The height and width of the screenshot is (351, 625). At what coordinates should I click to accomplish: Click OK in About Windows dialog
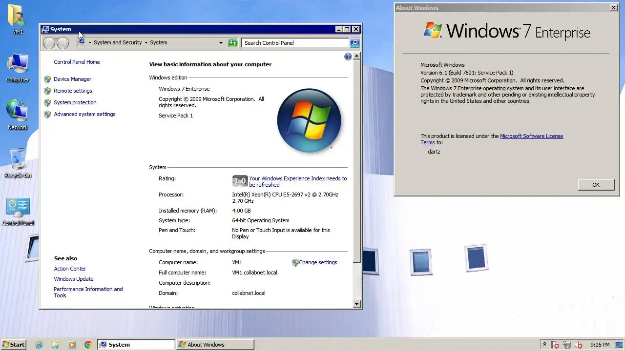tap(596, 185)
